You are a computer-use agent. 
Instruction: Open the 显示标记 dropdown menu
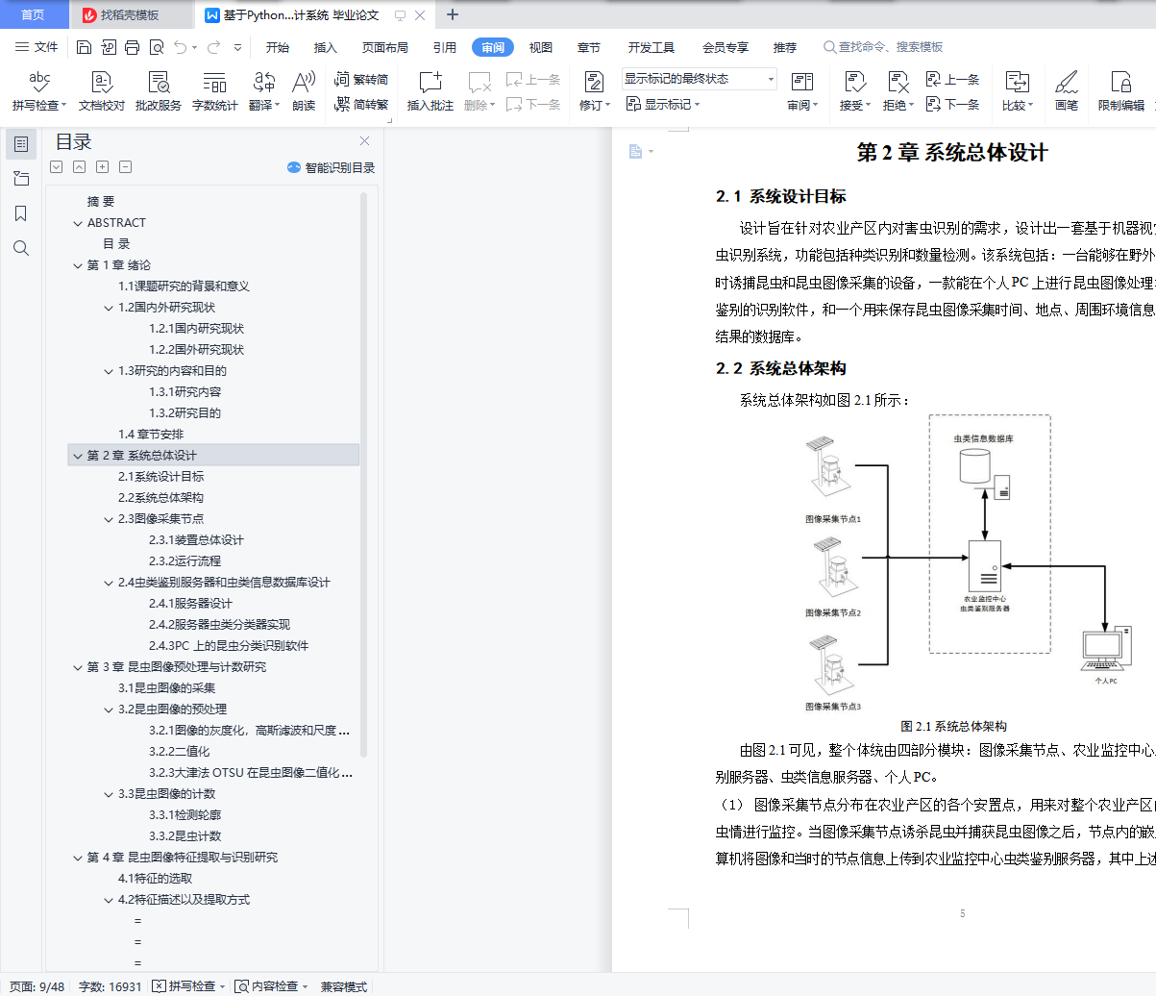(x=663, y=105)
